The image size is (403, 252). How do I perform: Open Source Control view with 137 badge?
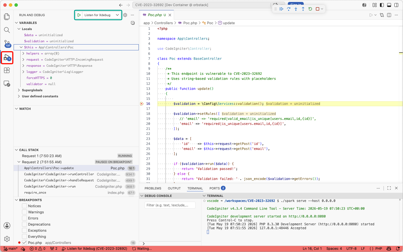pos(7,44)
